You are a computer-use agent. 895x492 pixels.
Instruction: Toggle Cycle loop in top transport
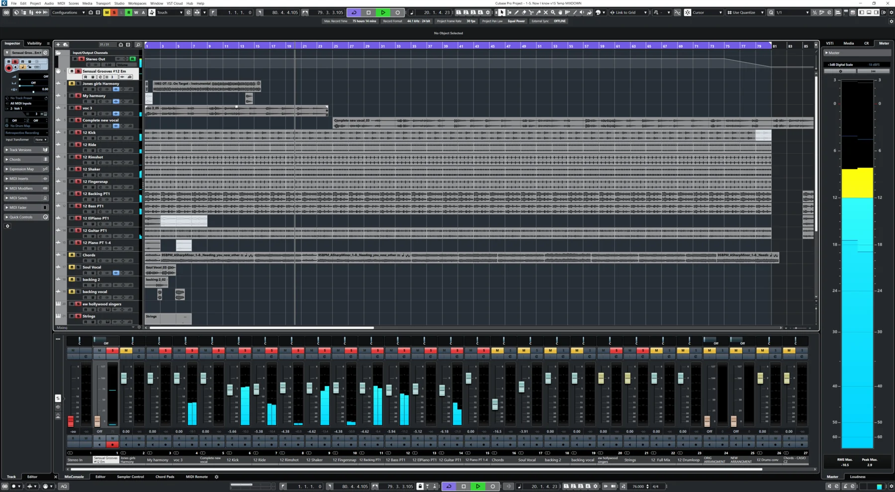click(354, 12)
